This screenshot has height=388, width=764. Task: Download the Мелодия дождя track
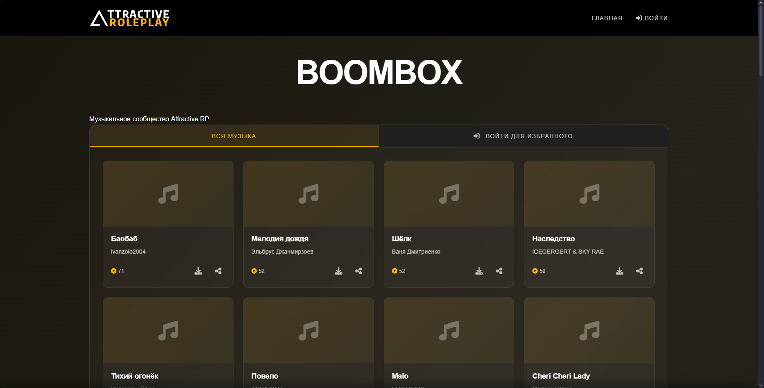(x=339, y=271)
